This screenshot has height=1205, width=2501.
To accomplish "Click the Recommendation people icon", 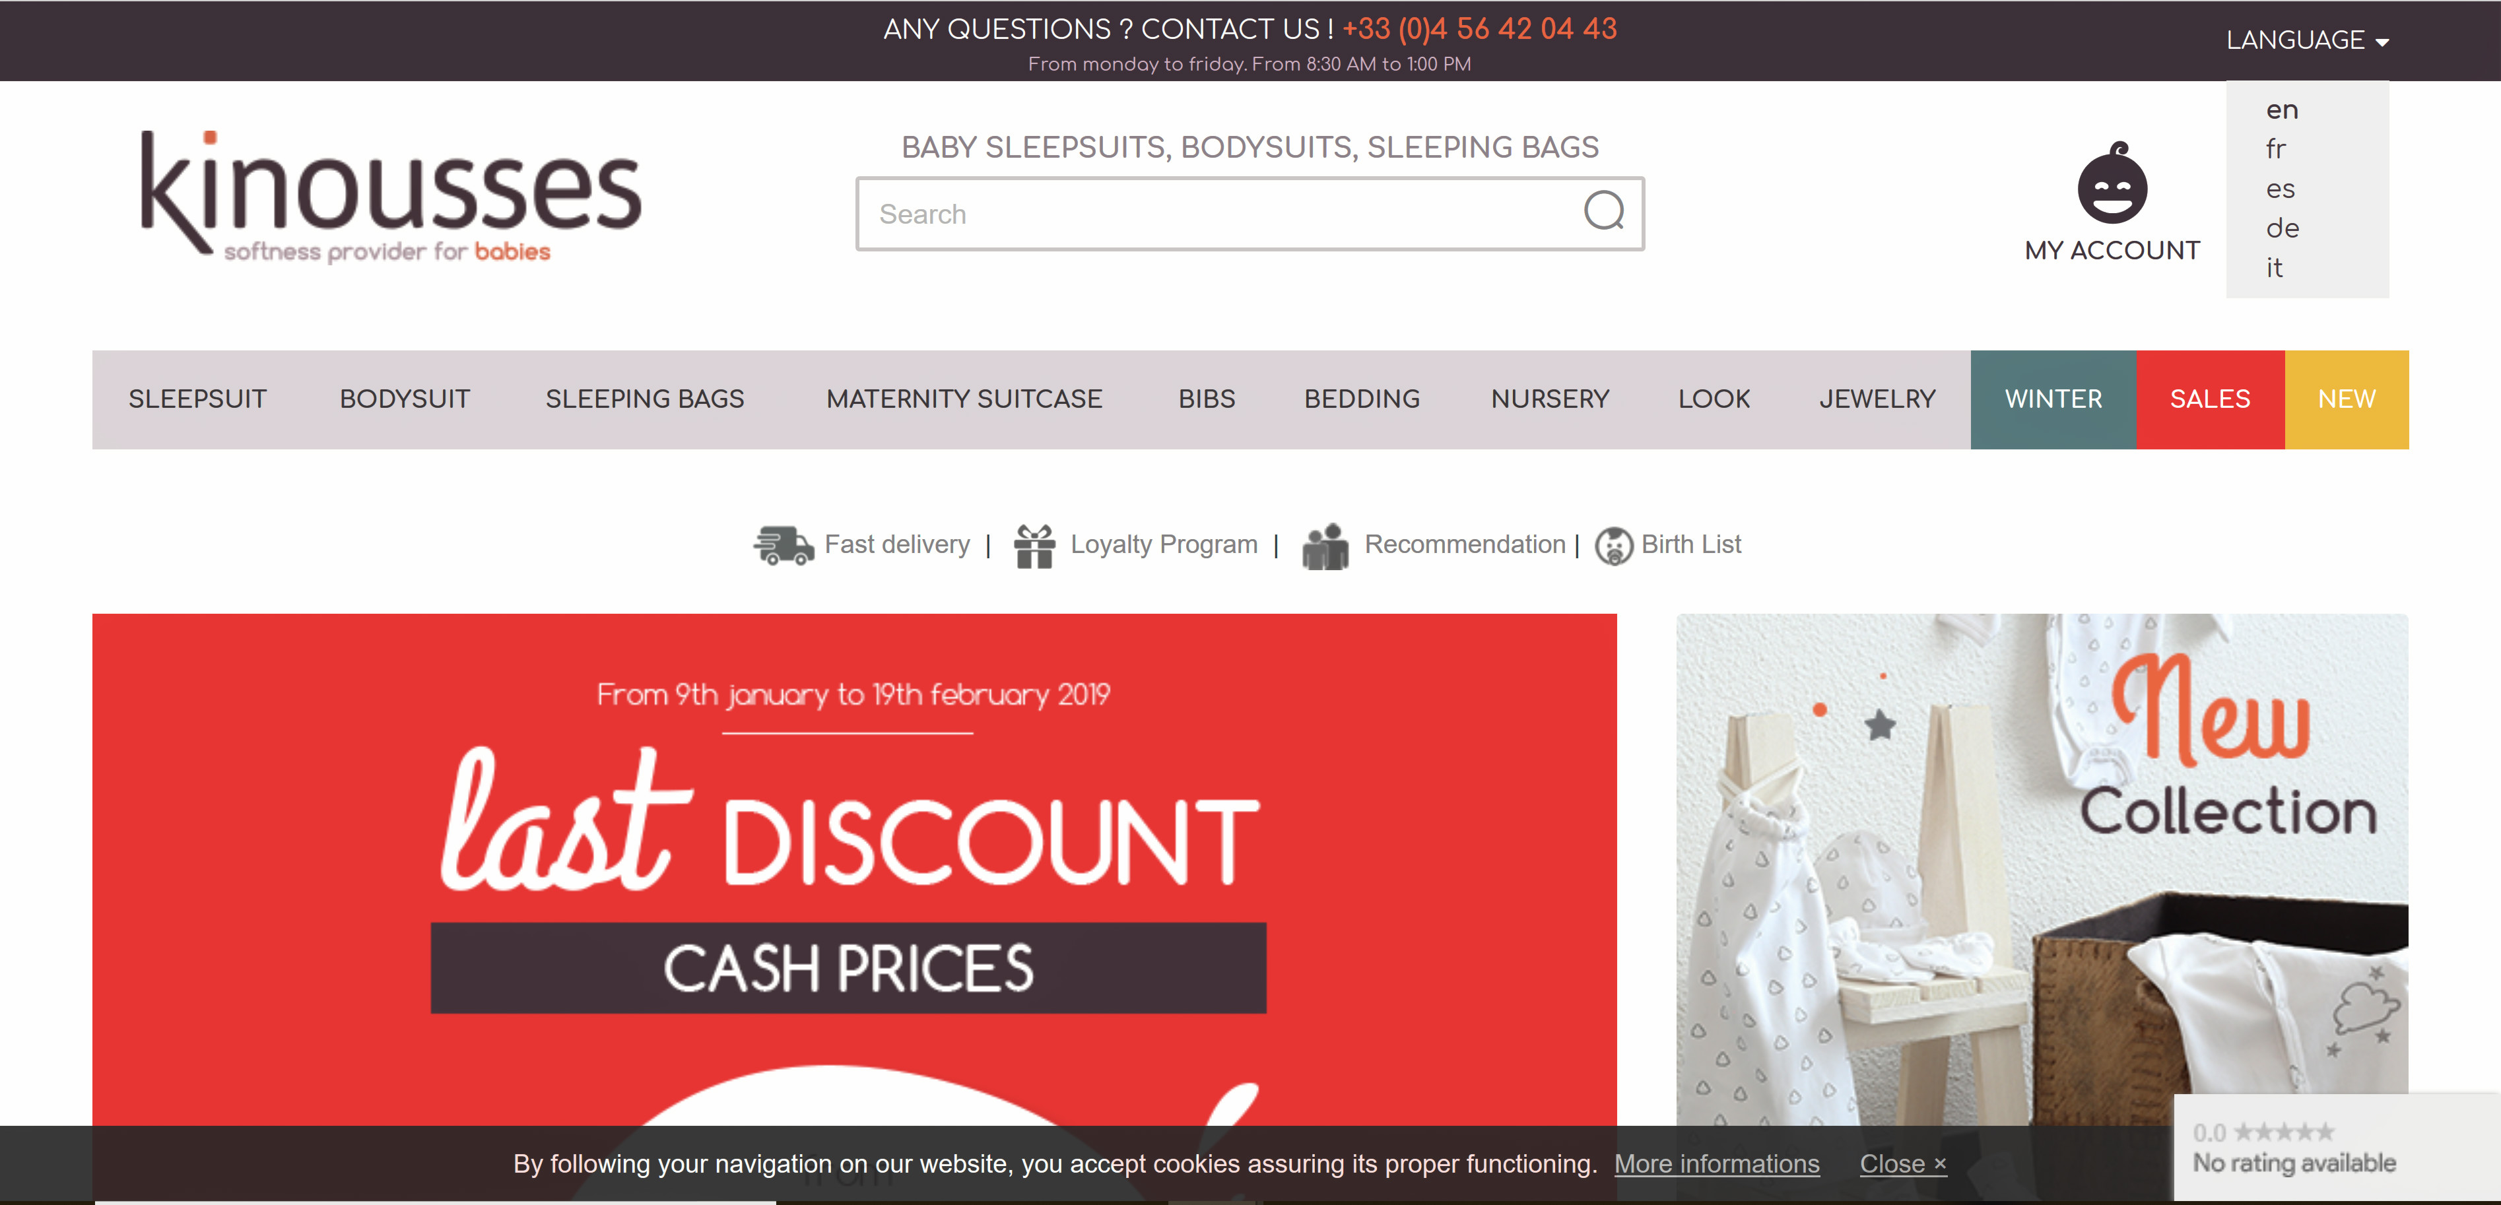I will pos(1325,546).
